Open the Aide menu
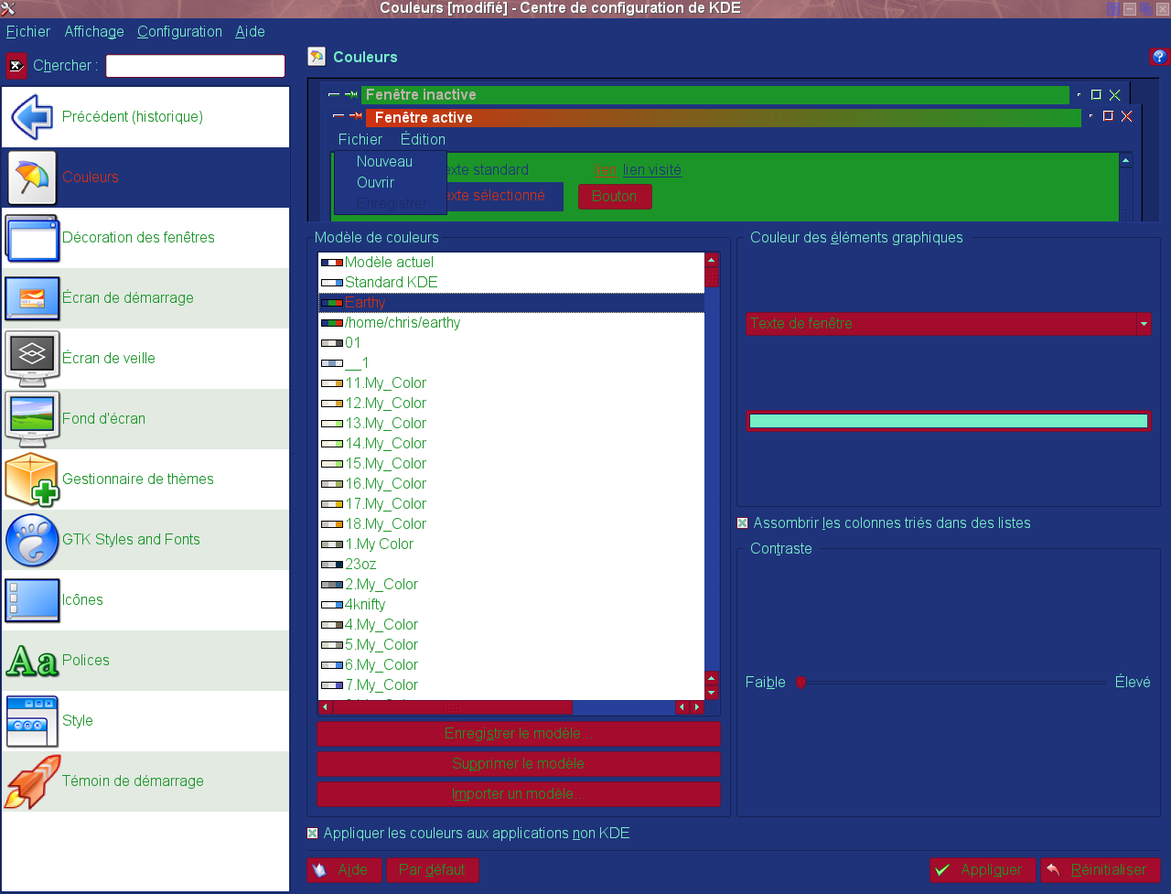Screen dimensions: 1171x894 pyautogui.click(x=250, y=31)
